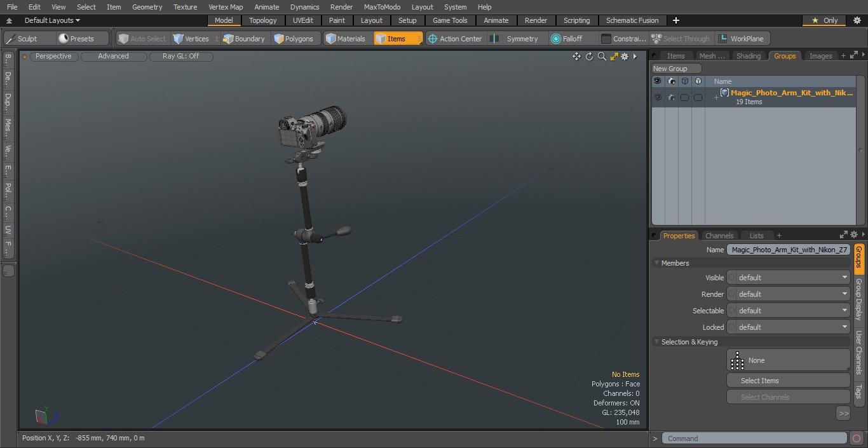The width and height of the screenshot is (868, 448).
Task: Open the viewport settings gear
Action: pos(625,57)
